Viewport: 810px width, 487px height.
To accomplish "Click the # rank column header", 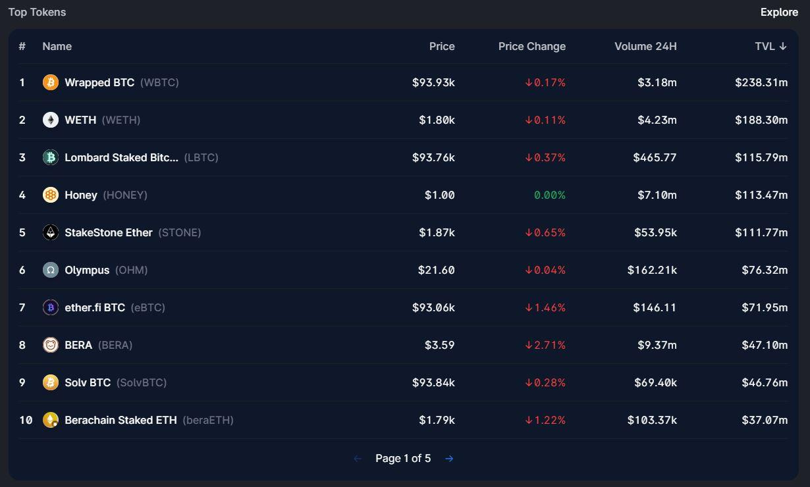I will coord(22,46).
